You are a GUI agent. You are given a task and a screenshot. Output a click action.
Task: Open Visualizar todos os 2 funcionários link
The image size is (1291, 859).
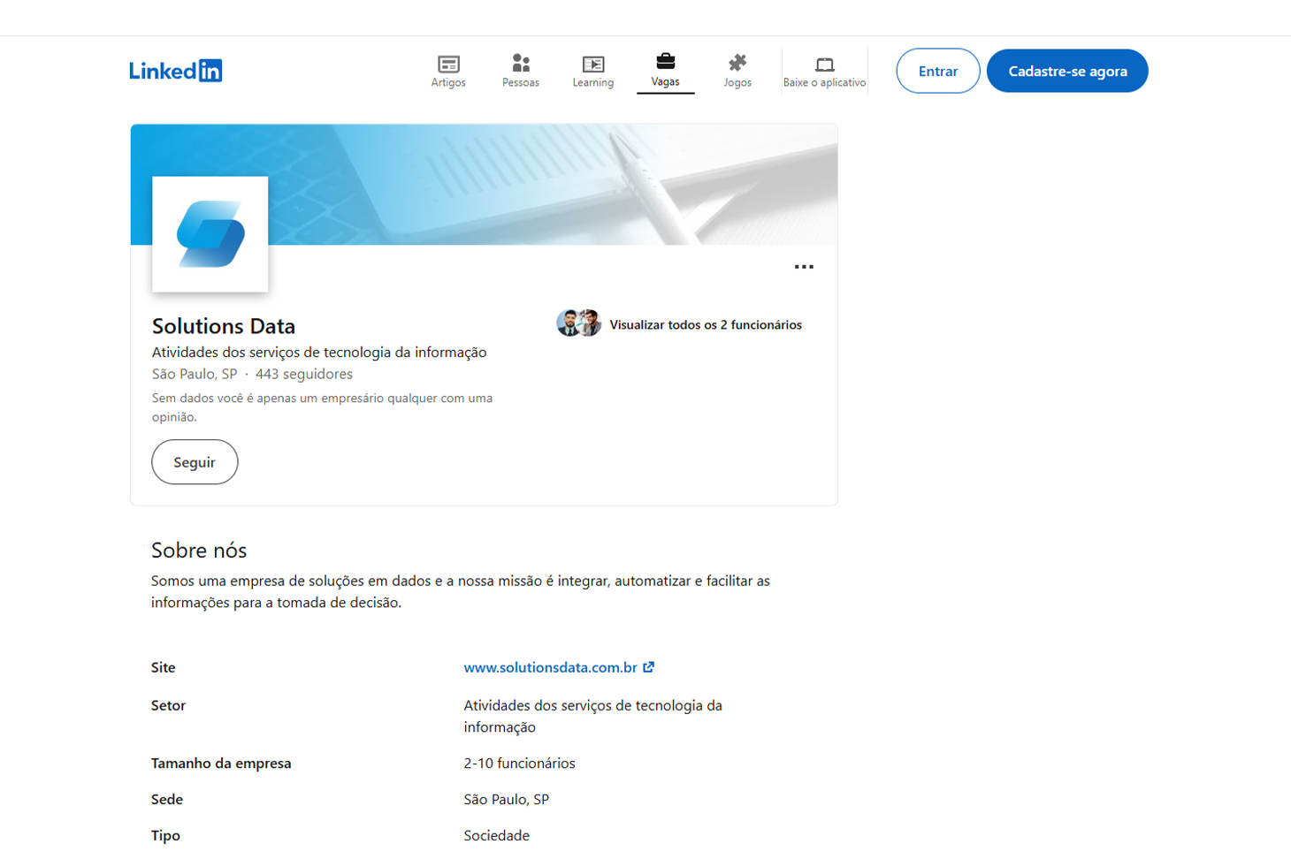click(x=705, y=325)
